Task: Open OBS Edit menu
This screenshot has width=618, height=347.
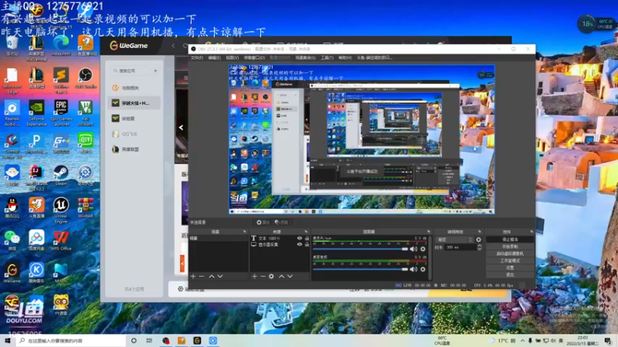Action: pos(215,58)
